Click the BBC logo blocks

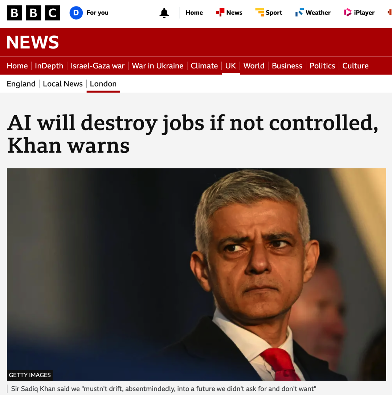[x=34, y=13]
